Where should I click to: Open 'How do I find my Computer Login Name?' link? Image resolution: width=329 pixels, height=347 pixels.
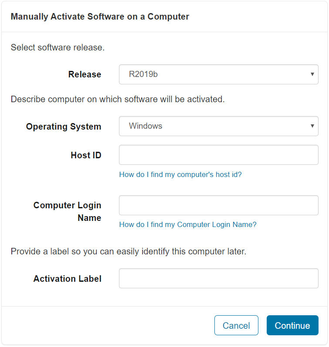(188, 225)
